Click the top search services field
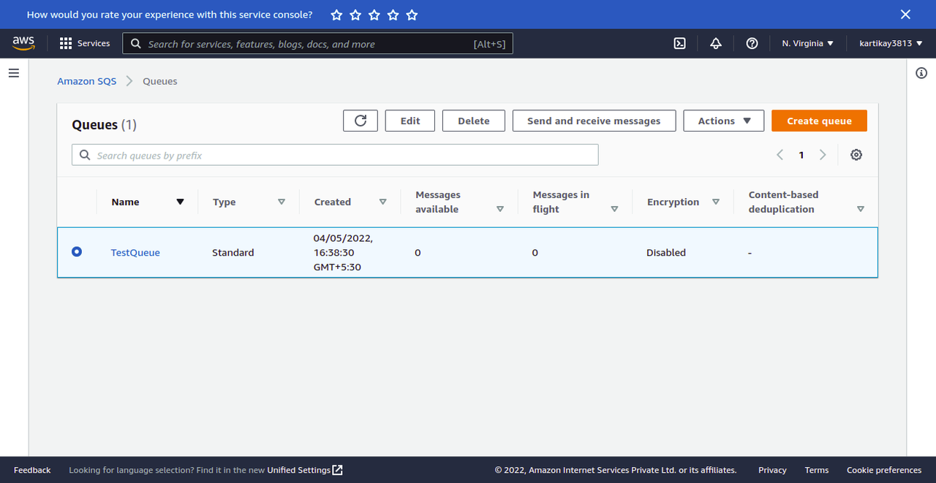The height and width of the screenshot is (483, 936). (317, 44)
